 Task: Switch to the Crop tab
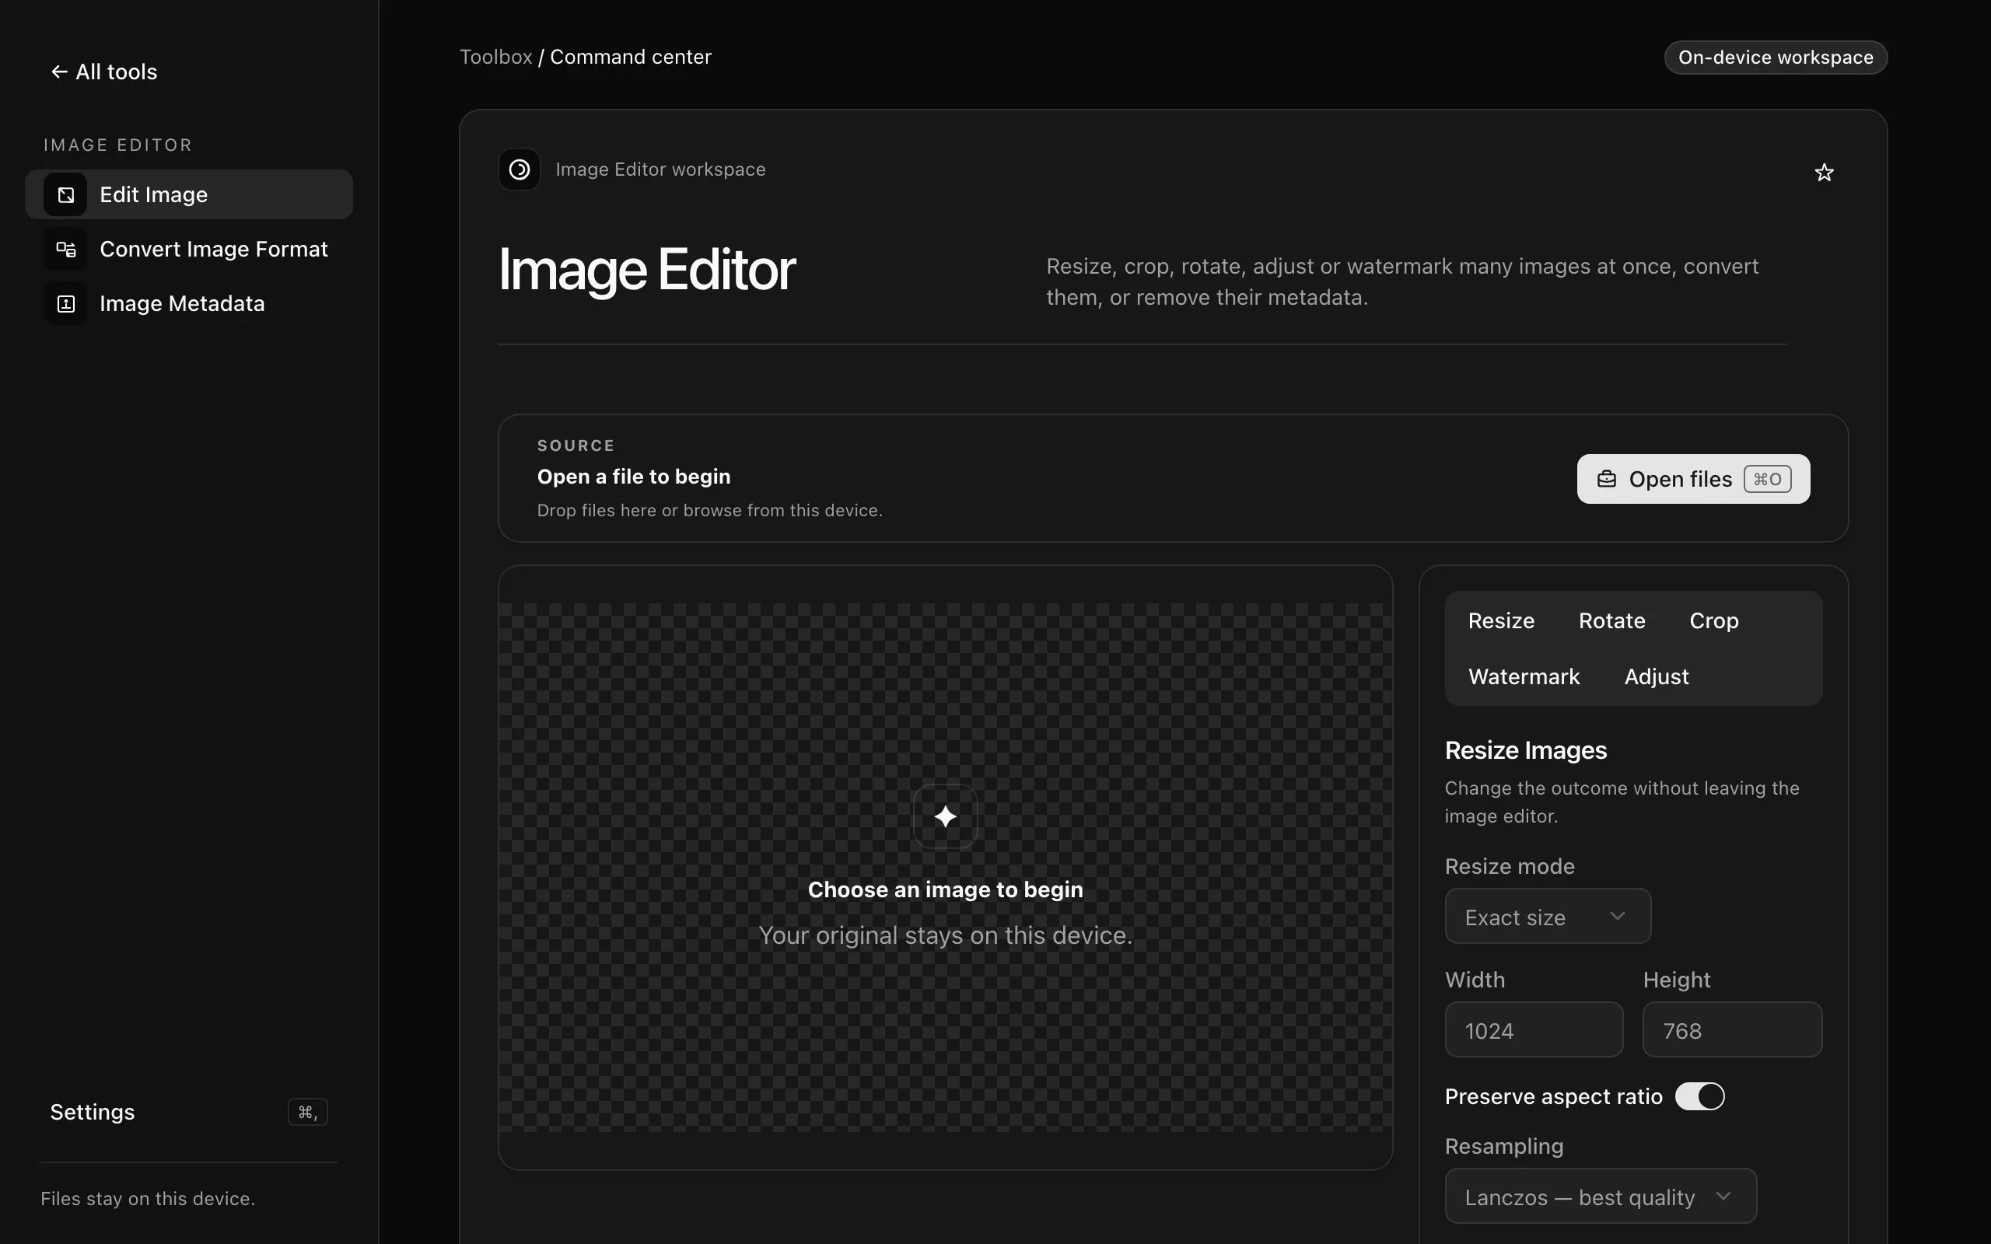coord(1714,620)
